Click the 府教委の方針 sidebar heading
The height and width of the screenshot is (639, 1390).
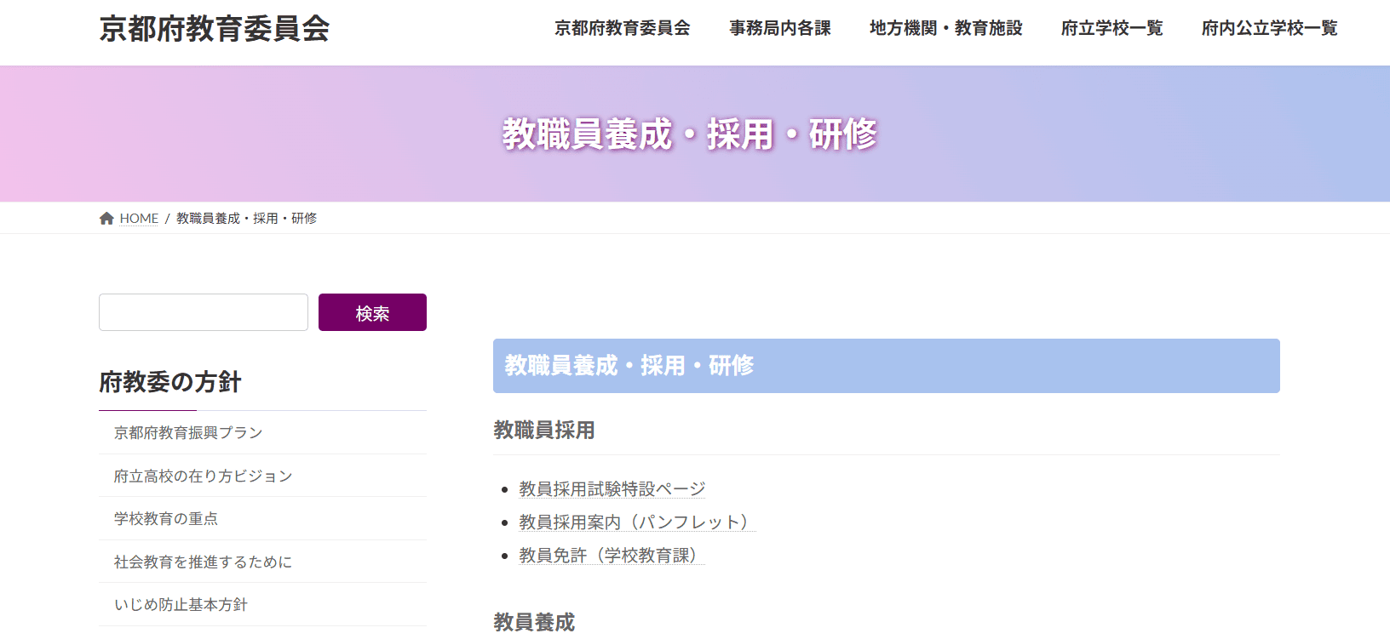pos(170,382)
